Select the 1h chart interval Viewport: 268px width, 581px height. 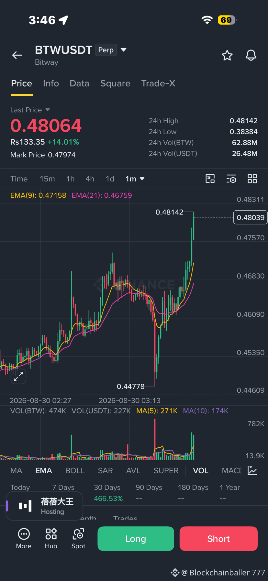(x=70, y=179)
